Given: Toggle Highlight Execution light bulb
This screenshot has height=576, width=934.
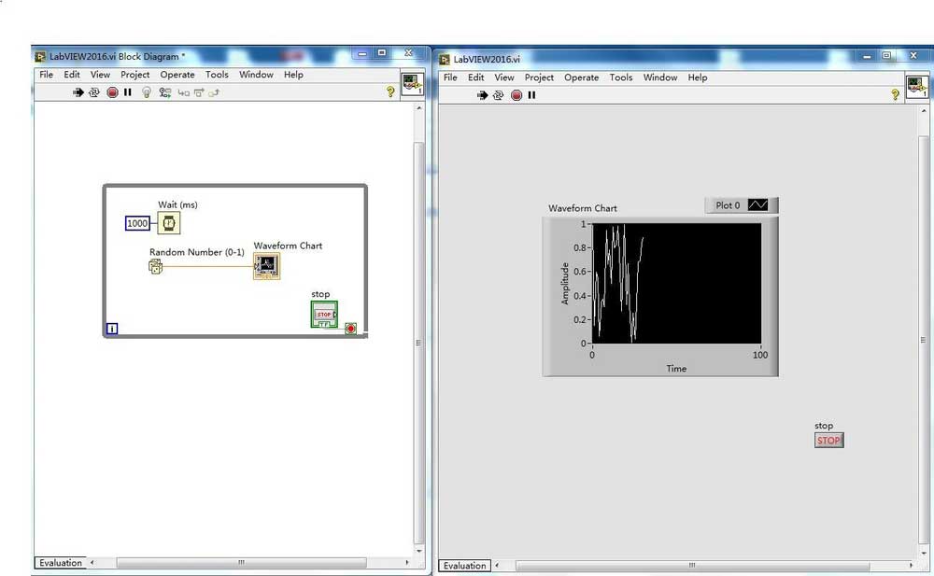Looking at the screenshot, I should (146, 92).
